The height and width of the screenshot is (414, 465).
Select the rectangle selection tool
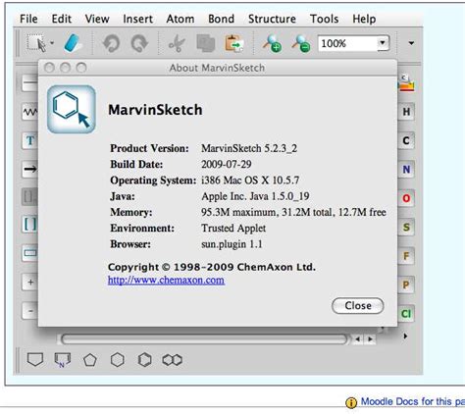(36, 43)
